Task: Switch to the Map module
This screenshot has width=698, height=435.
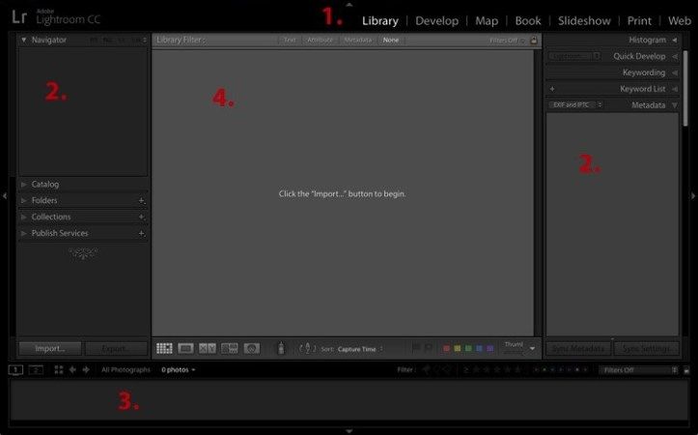Action: [x=487, y=21]
